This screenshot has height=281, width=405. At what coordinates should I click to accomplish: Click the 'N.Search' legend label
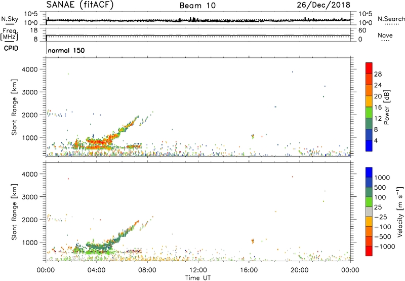[x=391, y=19]
